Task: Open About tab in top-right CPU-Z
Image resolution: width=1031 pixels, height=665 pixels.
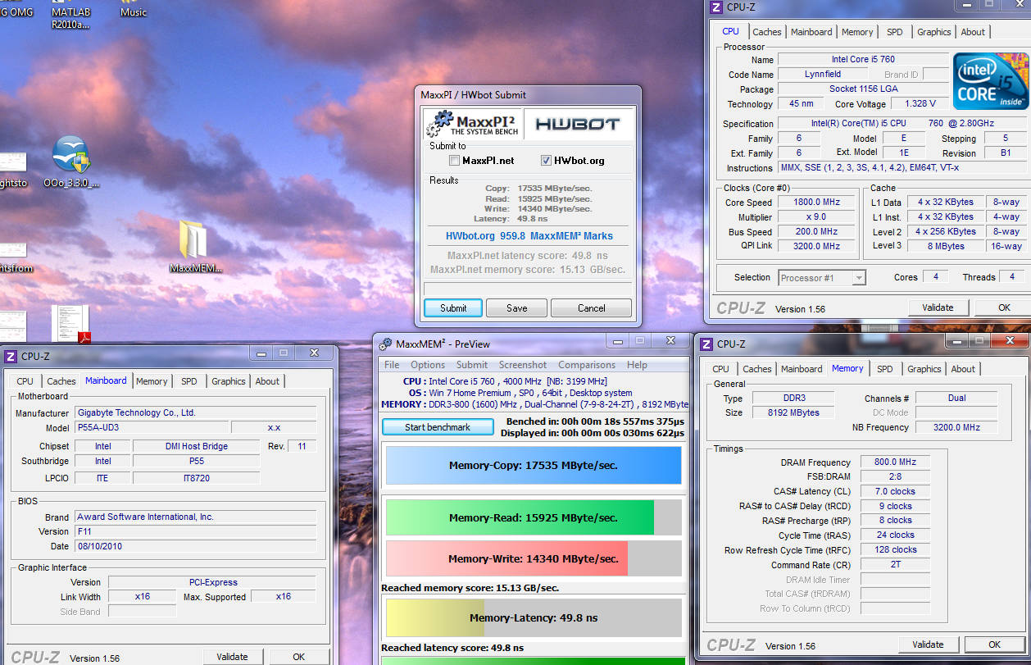Action: coord(973,32)
